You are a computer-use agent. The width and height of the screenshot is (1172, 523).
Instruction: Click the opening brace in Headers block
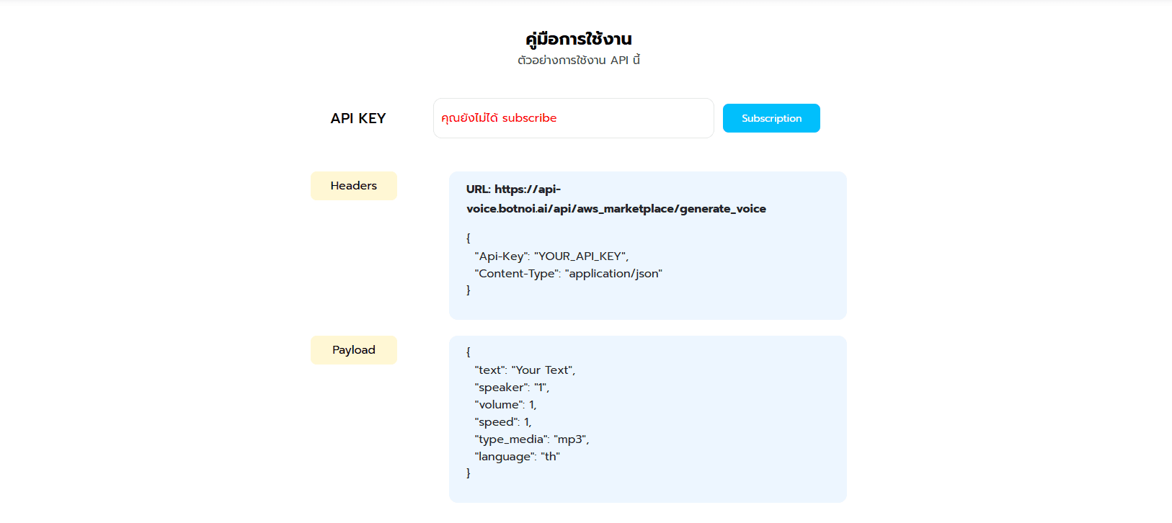[469, 238]
